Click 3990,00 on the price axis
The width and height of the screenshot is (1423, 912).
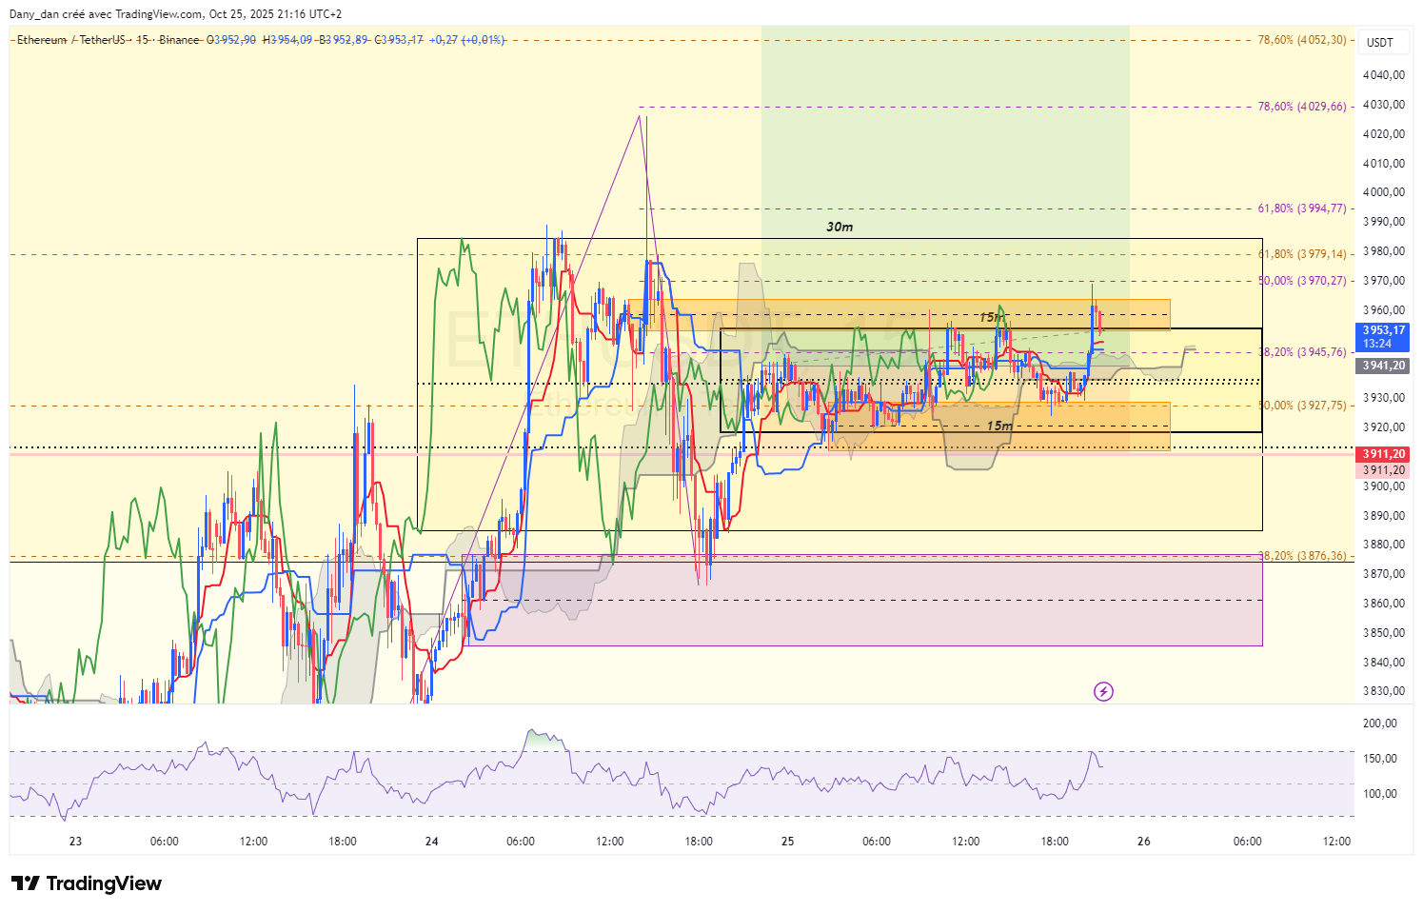tap(1384, 222)
